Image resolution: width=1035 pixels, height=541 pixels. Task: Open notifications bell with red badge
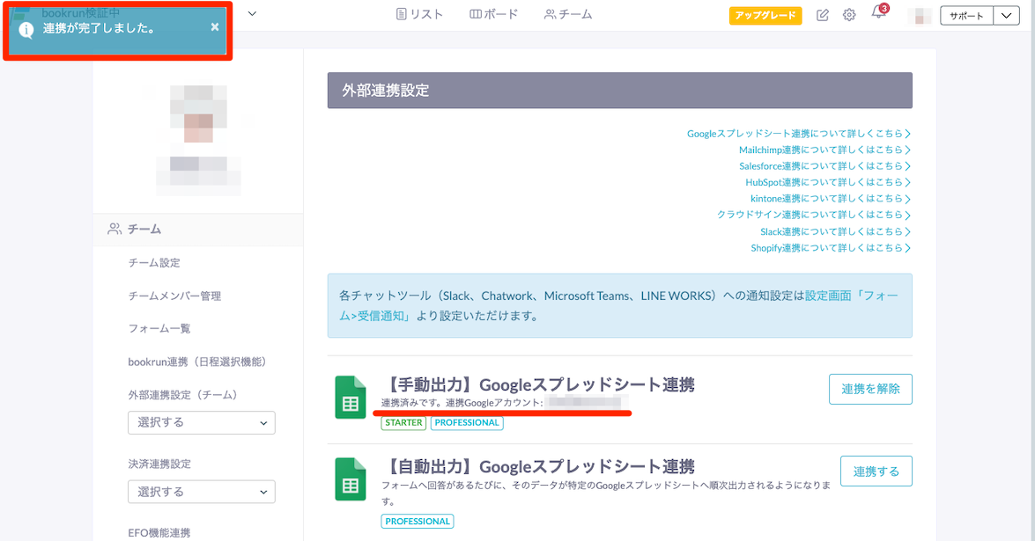[878, 14]
